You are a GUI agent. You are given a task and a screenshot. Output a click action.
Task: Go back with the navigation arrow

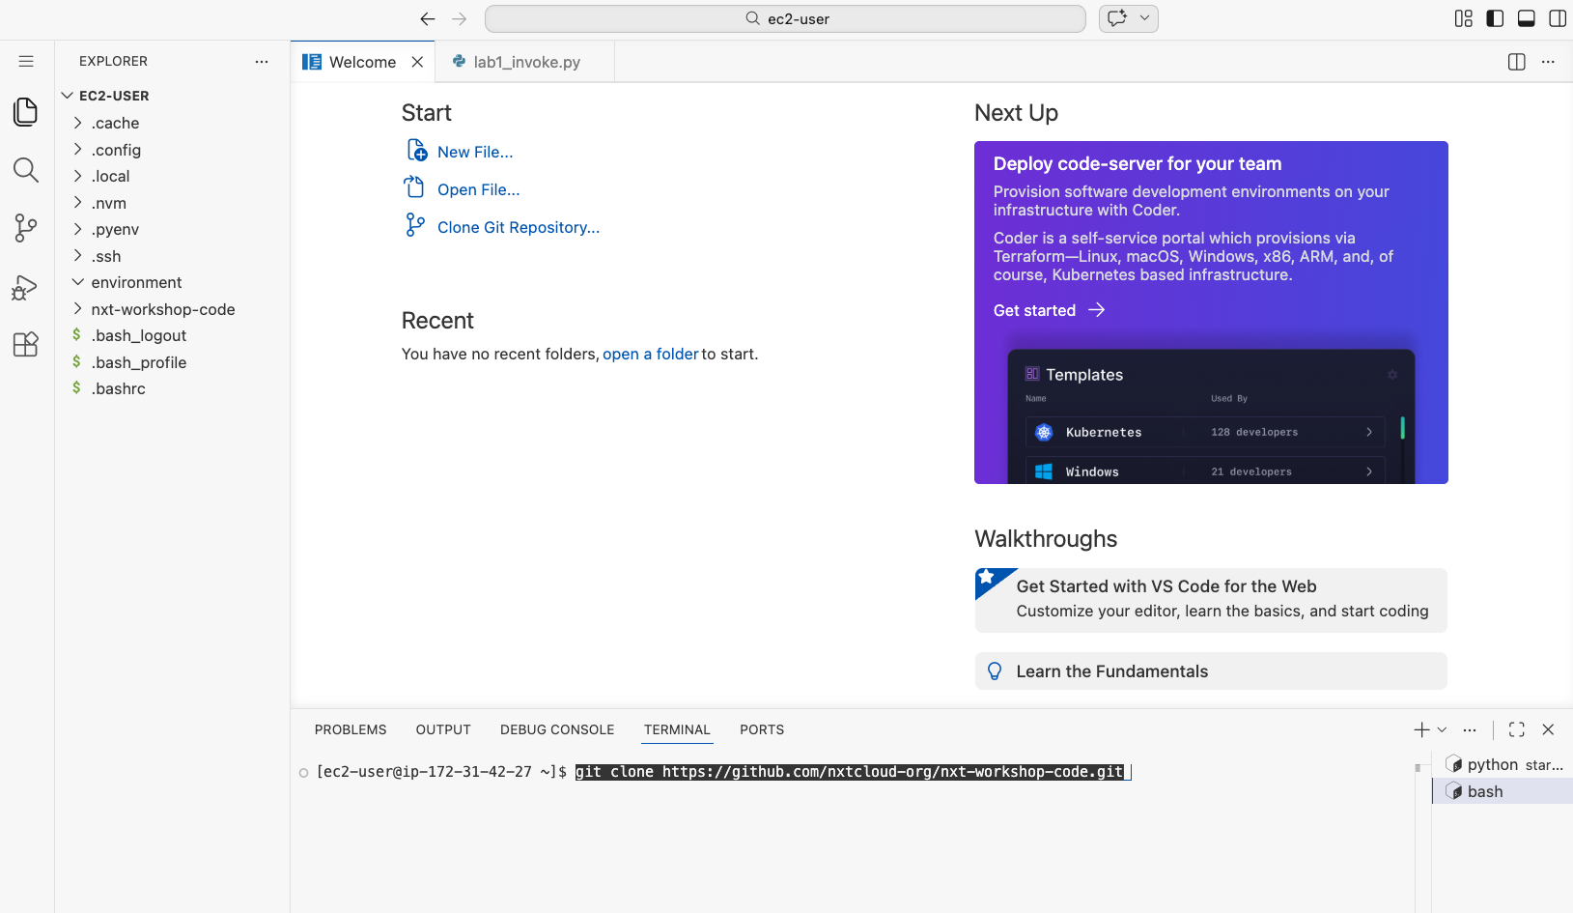(x=428, y=18)
